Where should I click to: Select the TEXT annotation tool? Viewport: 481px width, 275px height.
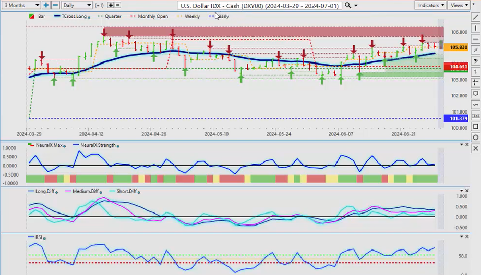475,116
